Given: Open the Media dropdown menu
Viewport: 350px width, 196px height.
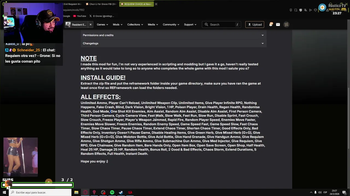Looking at the screenshot, I should coord(153,24).
